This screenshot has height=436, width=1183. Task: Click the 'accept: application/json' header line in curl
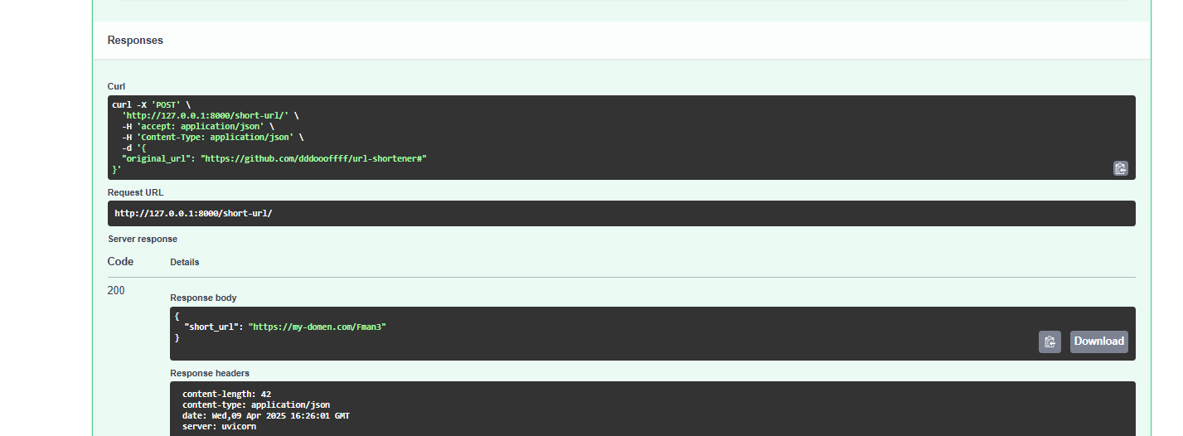198,126
